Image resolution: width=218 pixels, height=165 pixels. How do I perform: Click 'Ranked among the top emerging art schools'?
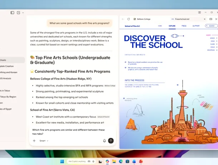[x=62, y=97]
